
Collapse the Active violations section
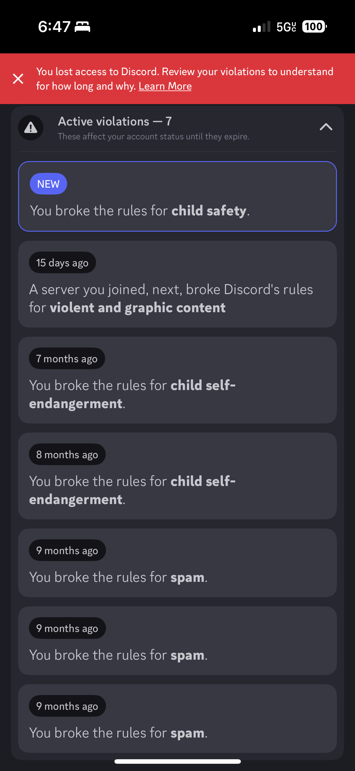tap(326, 127)
